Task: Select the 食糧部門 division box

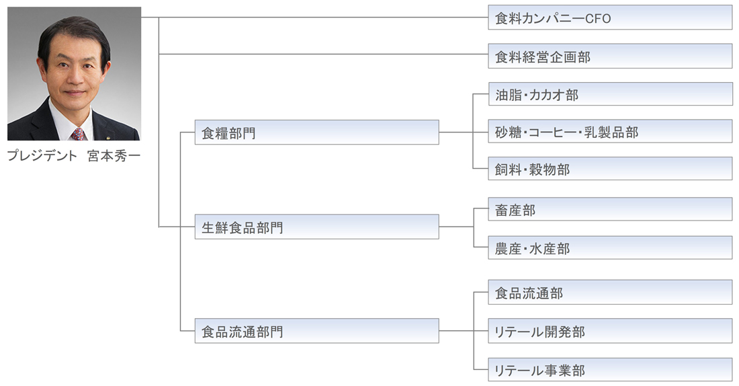Action: coord(316,132)
